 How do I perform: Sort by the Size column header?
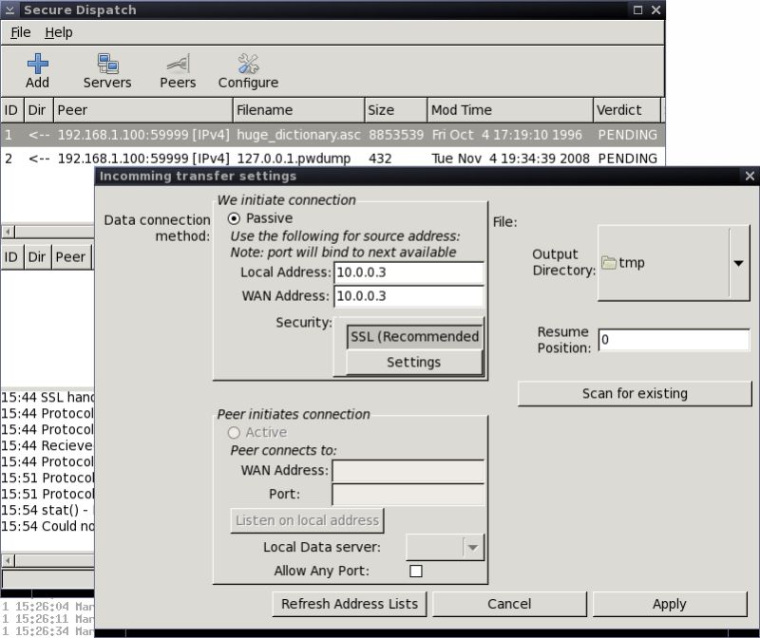coord(395,110)
